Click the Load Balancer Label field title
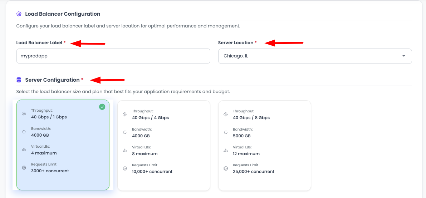The height and width of the screenshot is (198, 426). pyautogui.click(x=39, y=42)
